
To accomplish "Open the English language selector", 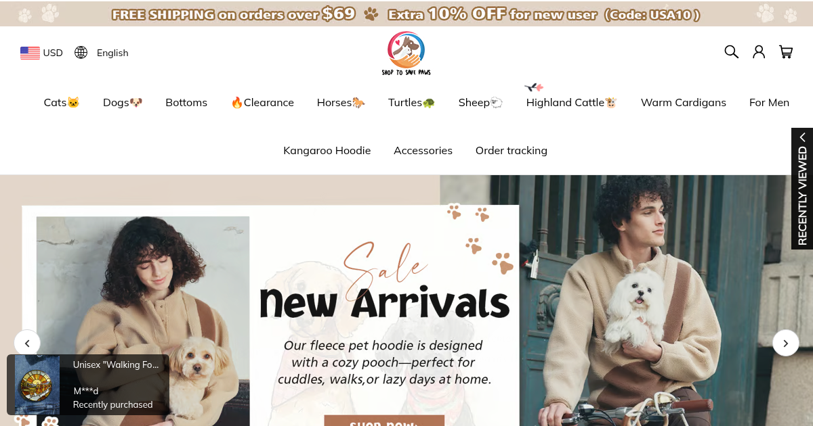I will coord(112,53).
